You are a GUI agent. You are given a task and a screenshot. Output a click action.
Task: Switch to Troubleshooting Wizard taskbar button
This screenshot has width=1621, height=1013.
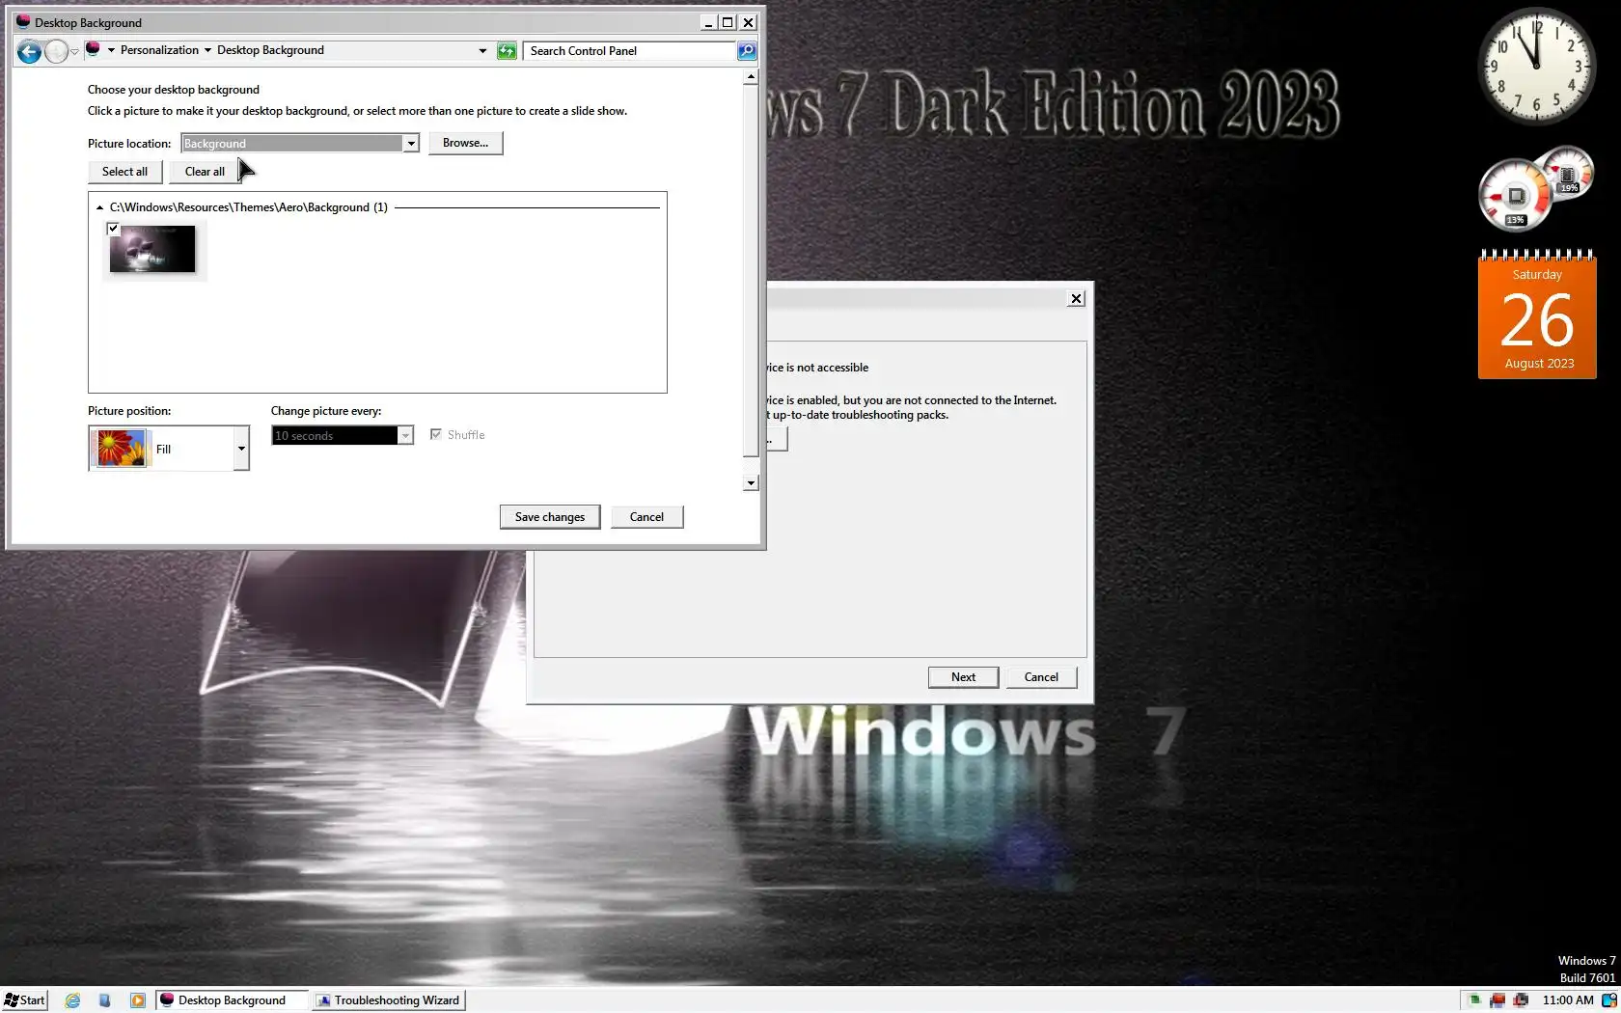pyautogui.click(x=389, y=1000)
